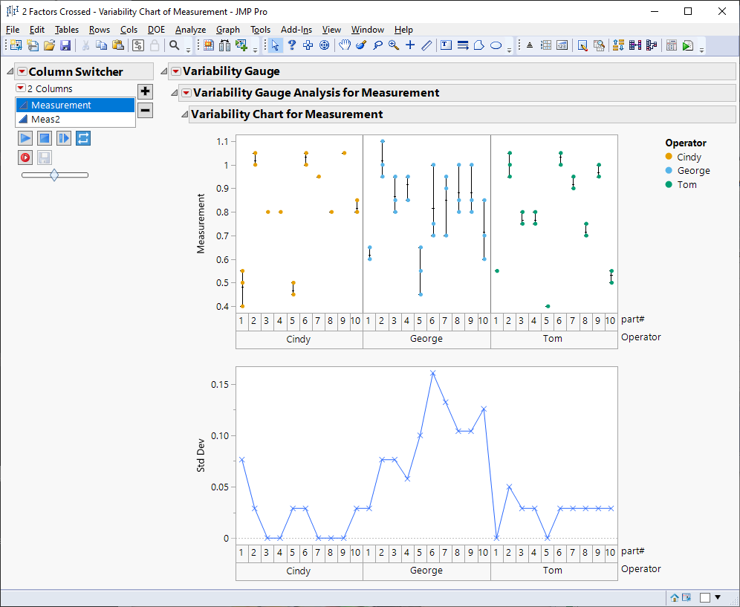Toggle the status bar checkbox square
Image resolution: width=740 pixels, height=607 pixels.
coord(705,597)
